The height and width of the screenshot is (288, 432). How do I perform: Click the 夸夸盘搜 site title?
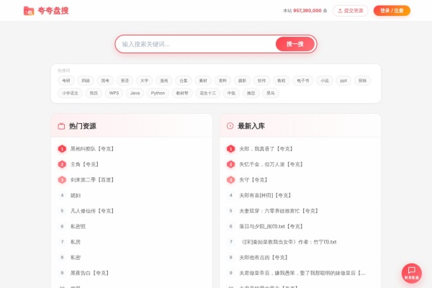point(53,11)
